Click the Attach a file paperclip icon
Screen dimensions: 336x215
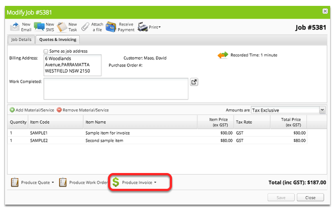pos(85,27)
